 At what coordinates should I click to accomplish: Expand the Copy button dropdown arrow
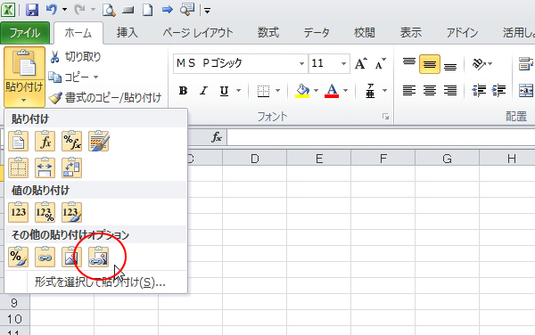[96, 78]
